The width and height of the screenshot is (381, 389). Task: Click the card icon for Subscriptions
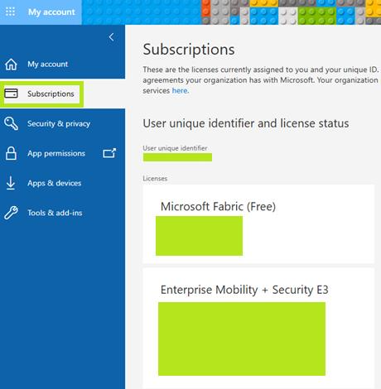pyautogui.click(x=11, y=94)
